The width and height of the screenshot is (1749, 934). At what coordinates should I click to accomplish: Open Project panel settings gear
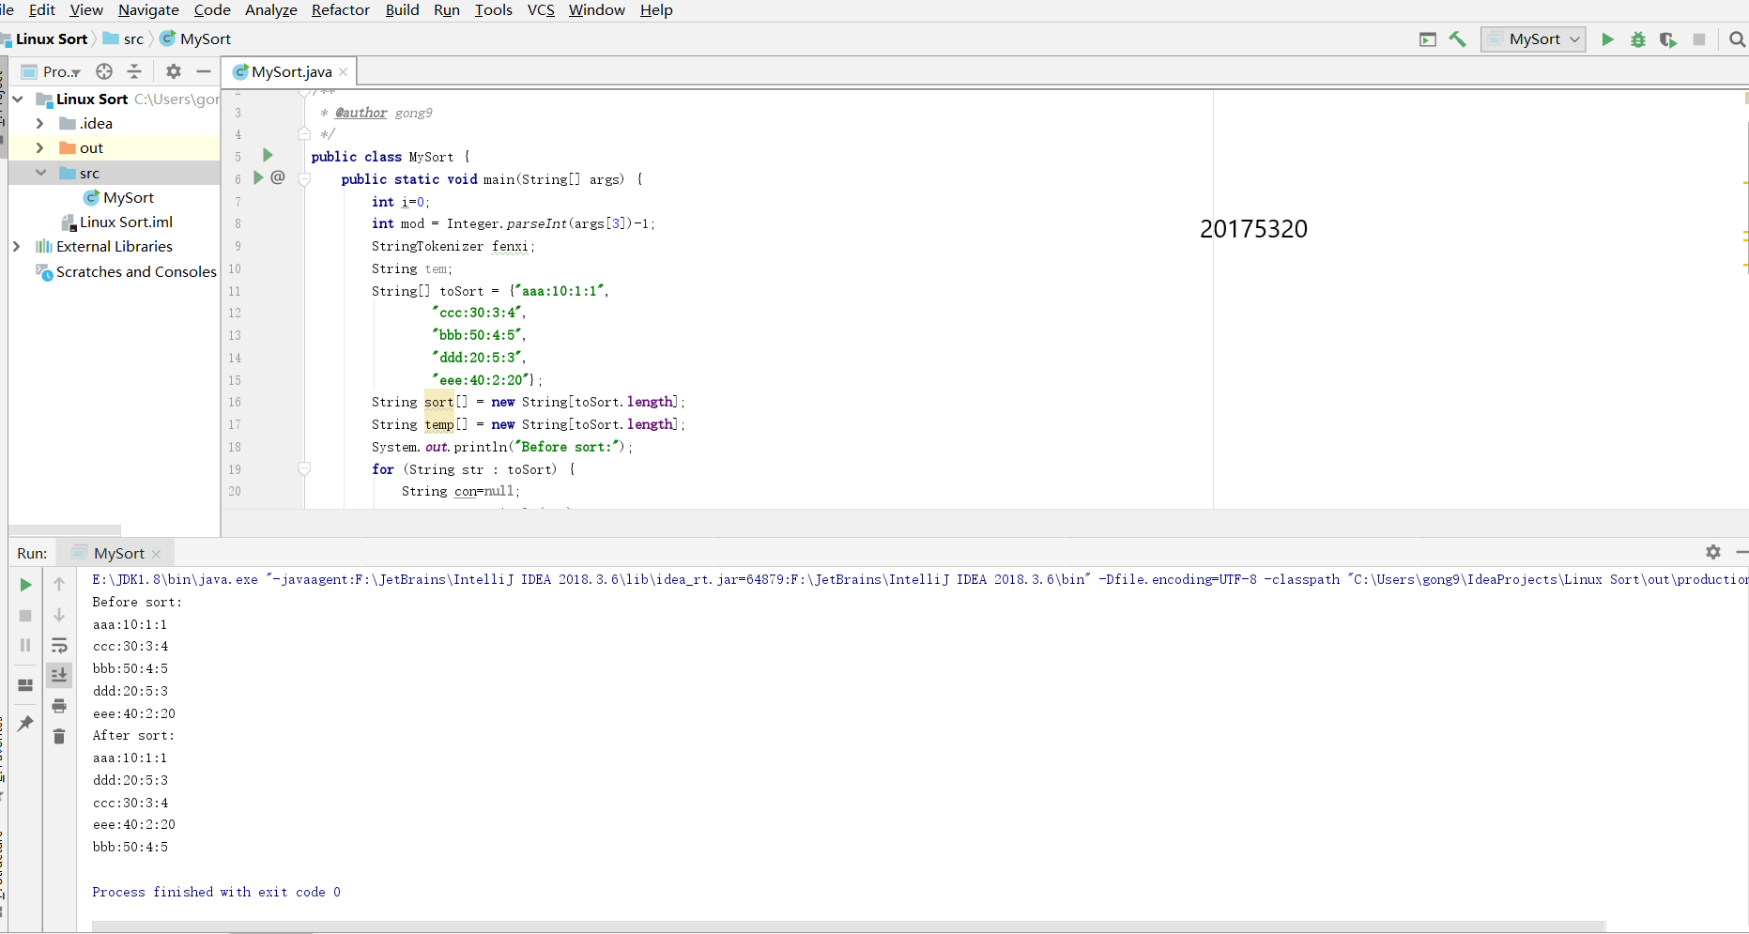pos(174,71)
